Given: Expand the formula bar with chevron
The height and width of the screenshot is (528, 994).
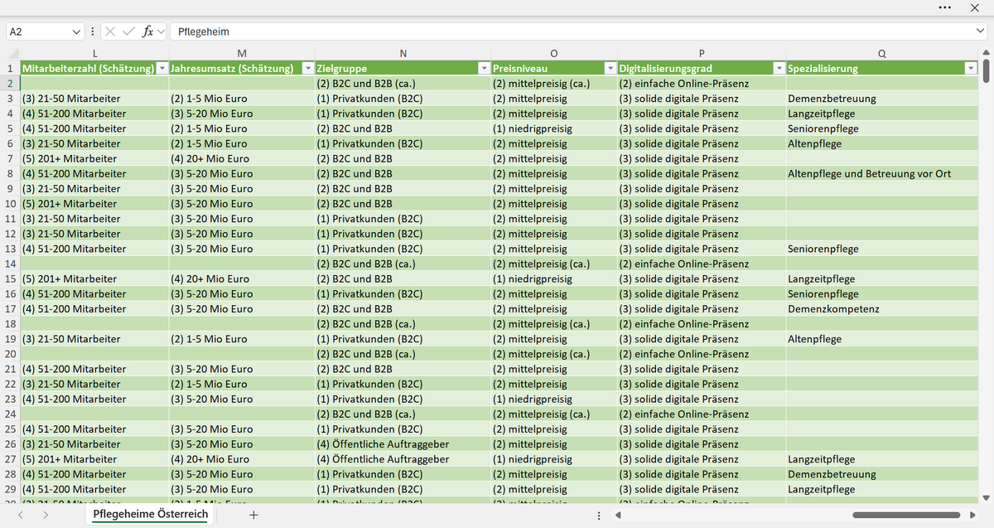Looking at the screenshot, I should (981, 31).
